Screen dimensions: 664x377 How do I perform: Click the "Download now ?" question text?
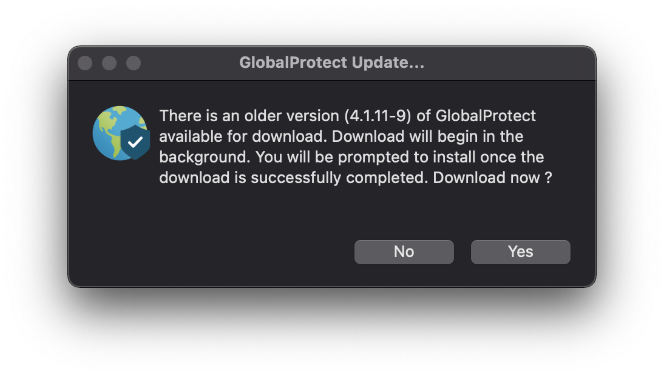[492, 178]
